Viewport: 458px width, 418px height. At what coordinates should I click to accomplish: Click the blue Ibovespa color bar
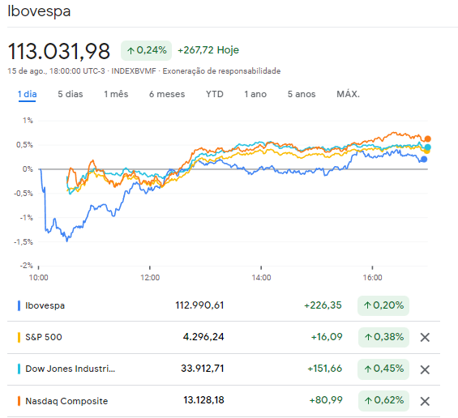coord(19,305)
